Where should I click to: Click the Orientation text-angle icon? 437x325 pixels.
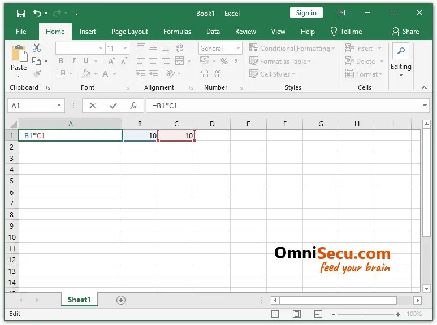point(171,74)
